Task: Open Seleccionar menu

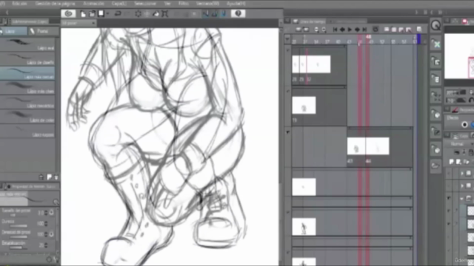Action: tap(145, 3)
